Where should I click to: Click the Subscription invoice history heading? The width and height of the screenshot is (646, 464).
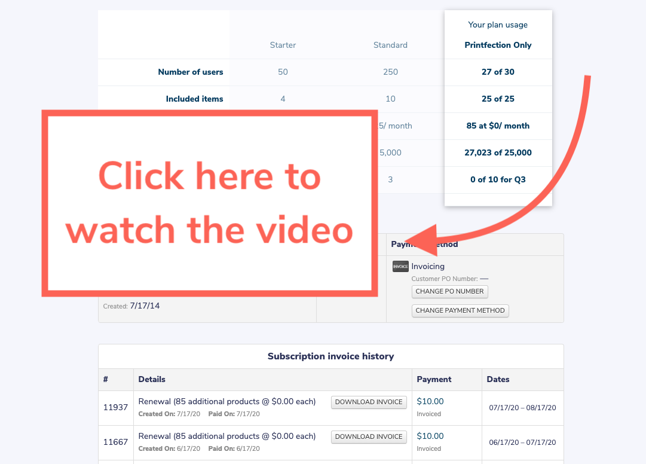(330, 356)
